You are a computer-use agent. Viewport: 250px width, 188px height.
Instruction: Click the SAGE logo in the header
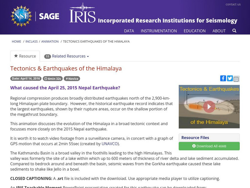[49, 16]
